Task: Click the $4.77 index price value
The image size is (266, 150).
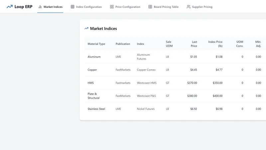Action: 219,70
